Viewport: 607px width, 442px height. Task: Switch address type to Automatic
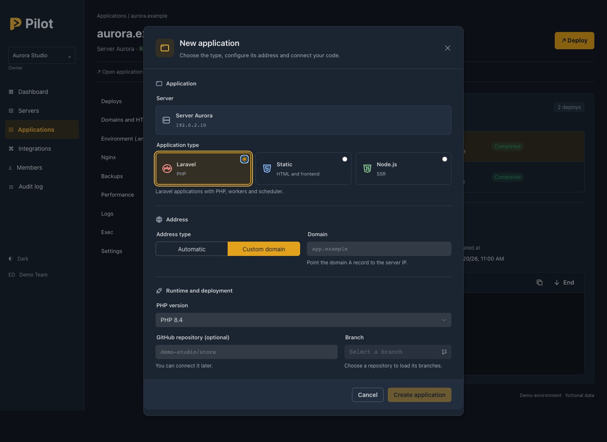pyautogui.click(x=192, y=249)
